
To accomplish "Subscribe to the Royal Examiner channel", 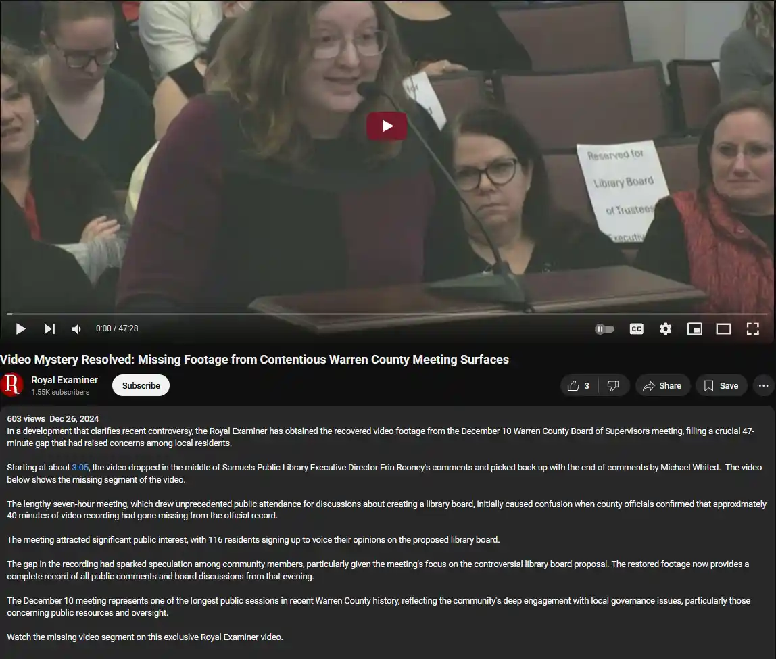I will 141,385.
